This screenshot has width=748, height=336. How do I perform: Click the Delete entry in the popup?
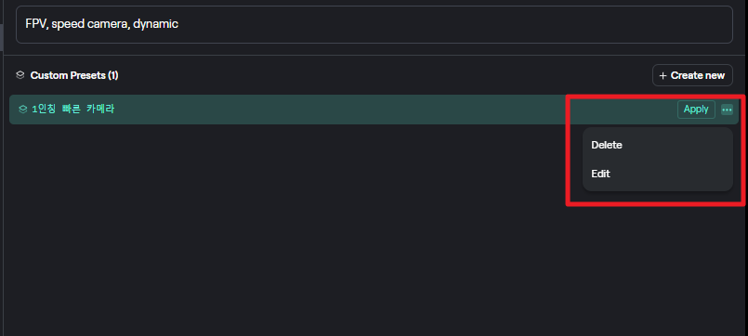coord(607,145)
